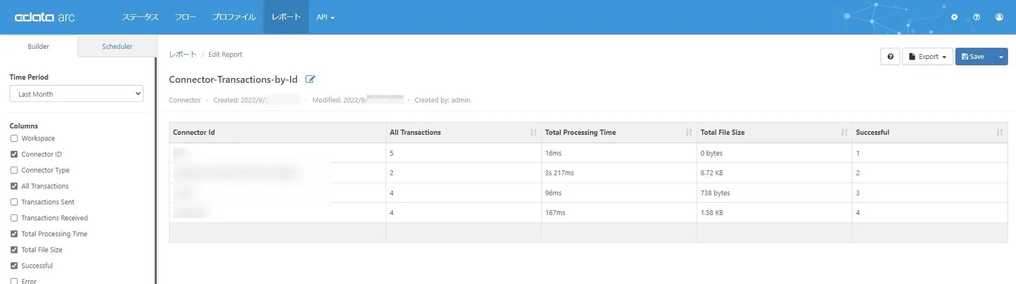1016x284 pixels.
Task: Sort by Total Processing Time column arrows
Action: (689, 133)
